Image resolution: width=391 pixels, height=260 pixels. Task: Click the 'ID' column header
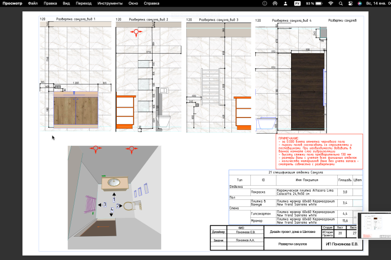coord(263,180)
